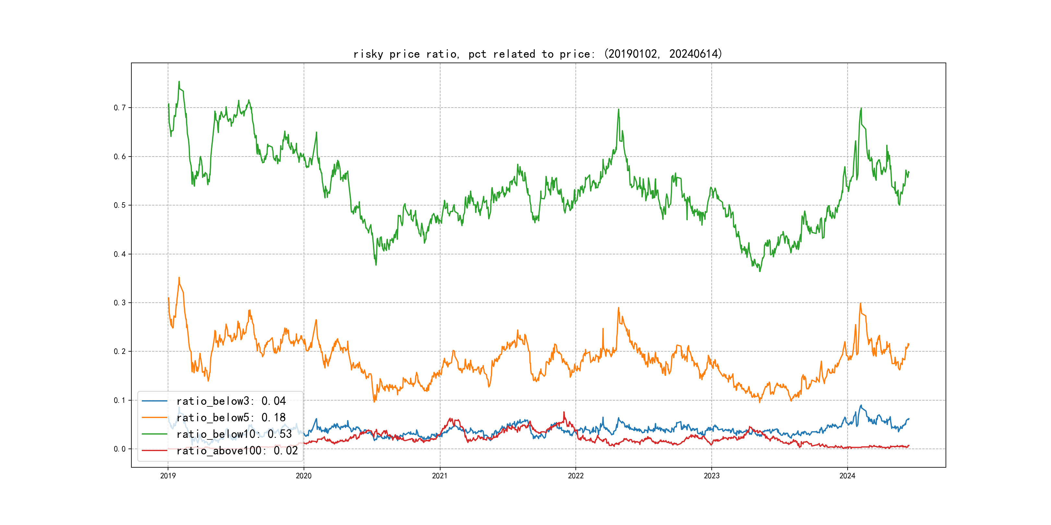Click the orange ratio_below5 legend line
The height and width of the screenshot is (525, 1051).
(x=154, y=417)
